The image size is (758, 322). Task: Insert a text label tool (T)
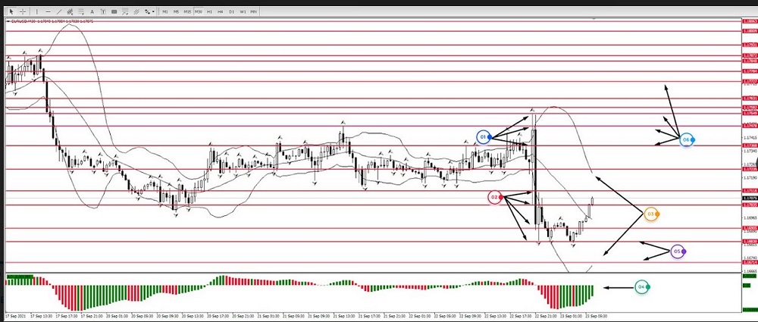point(103,11)
